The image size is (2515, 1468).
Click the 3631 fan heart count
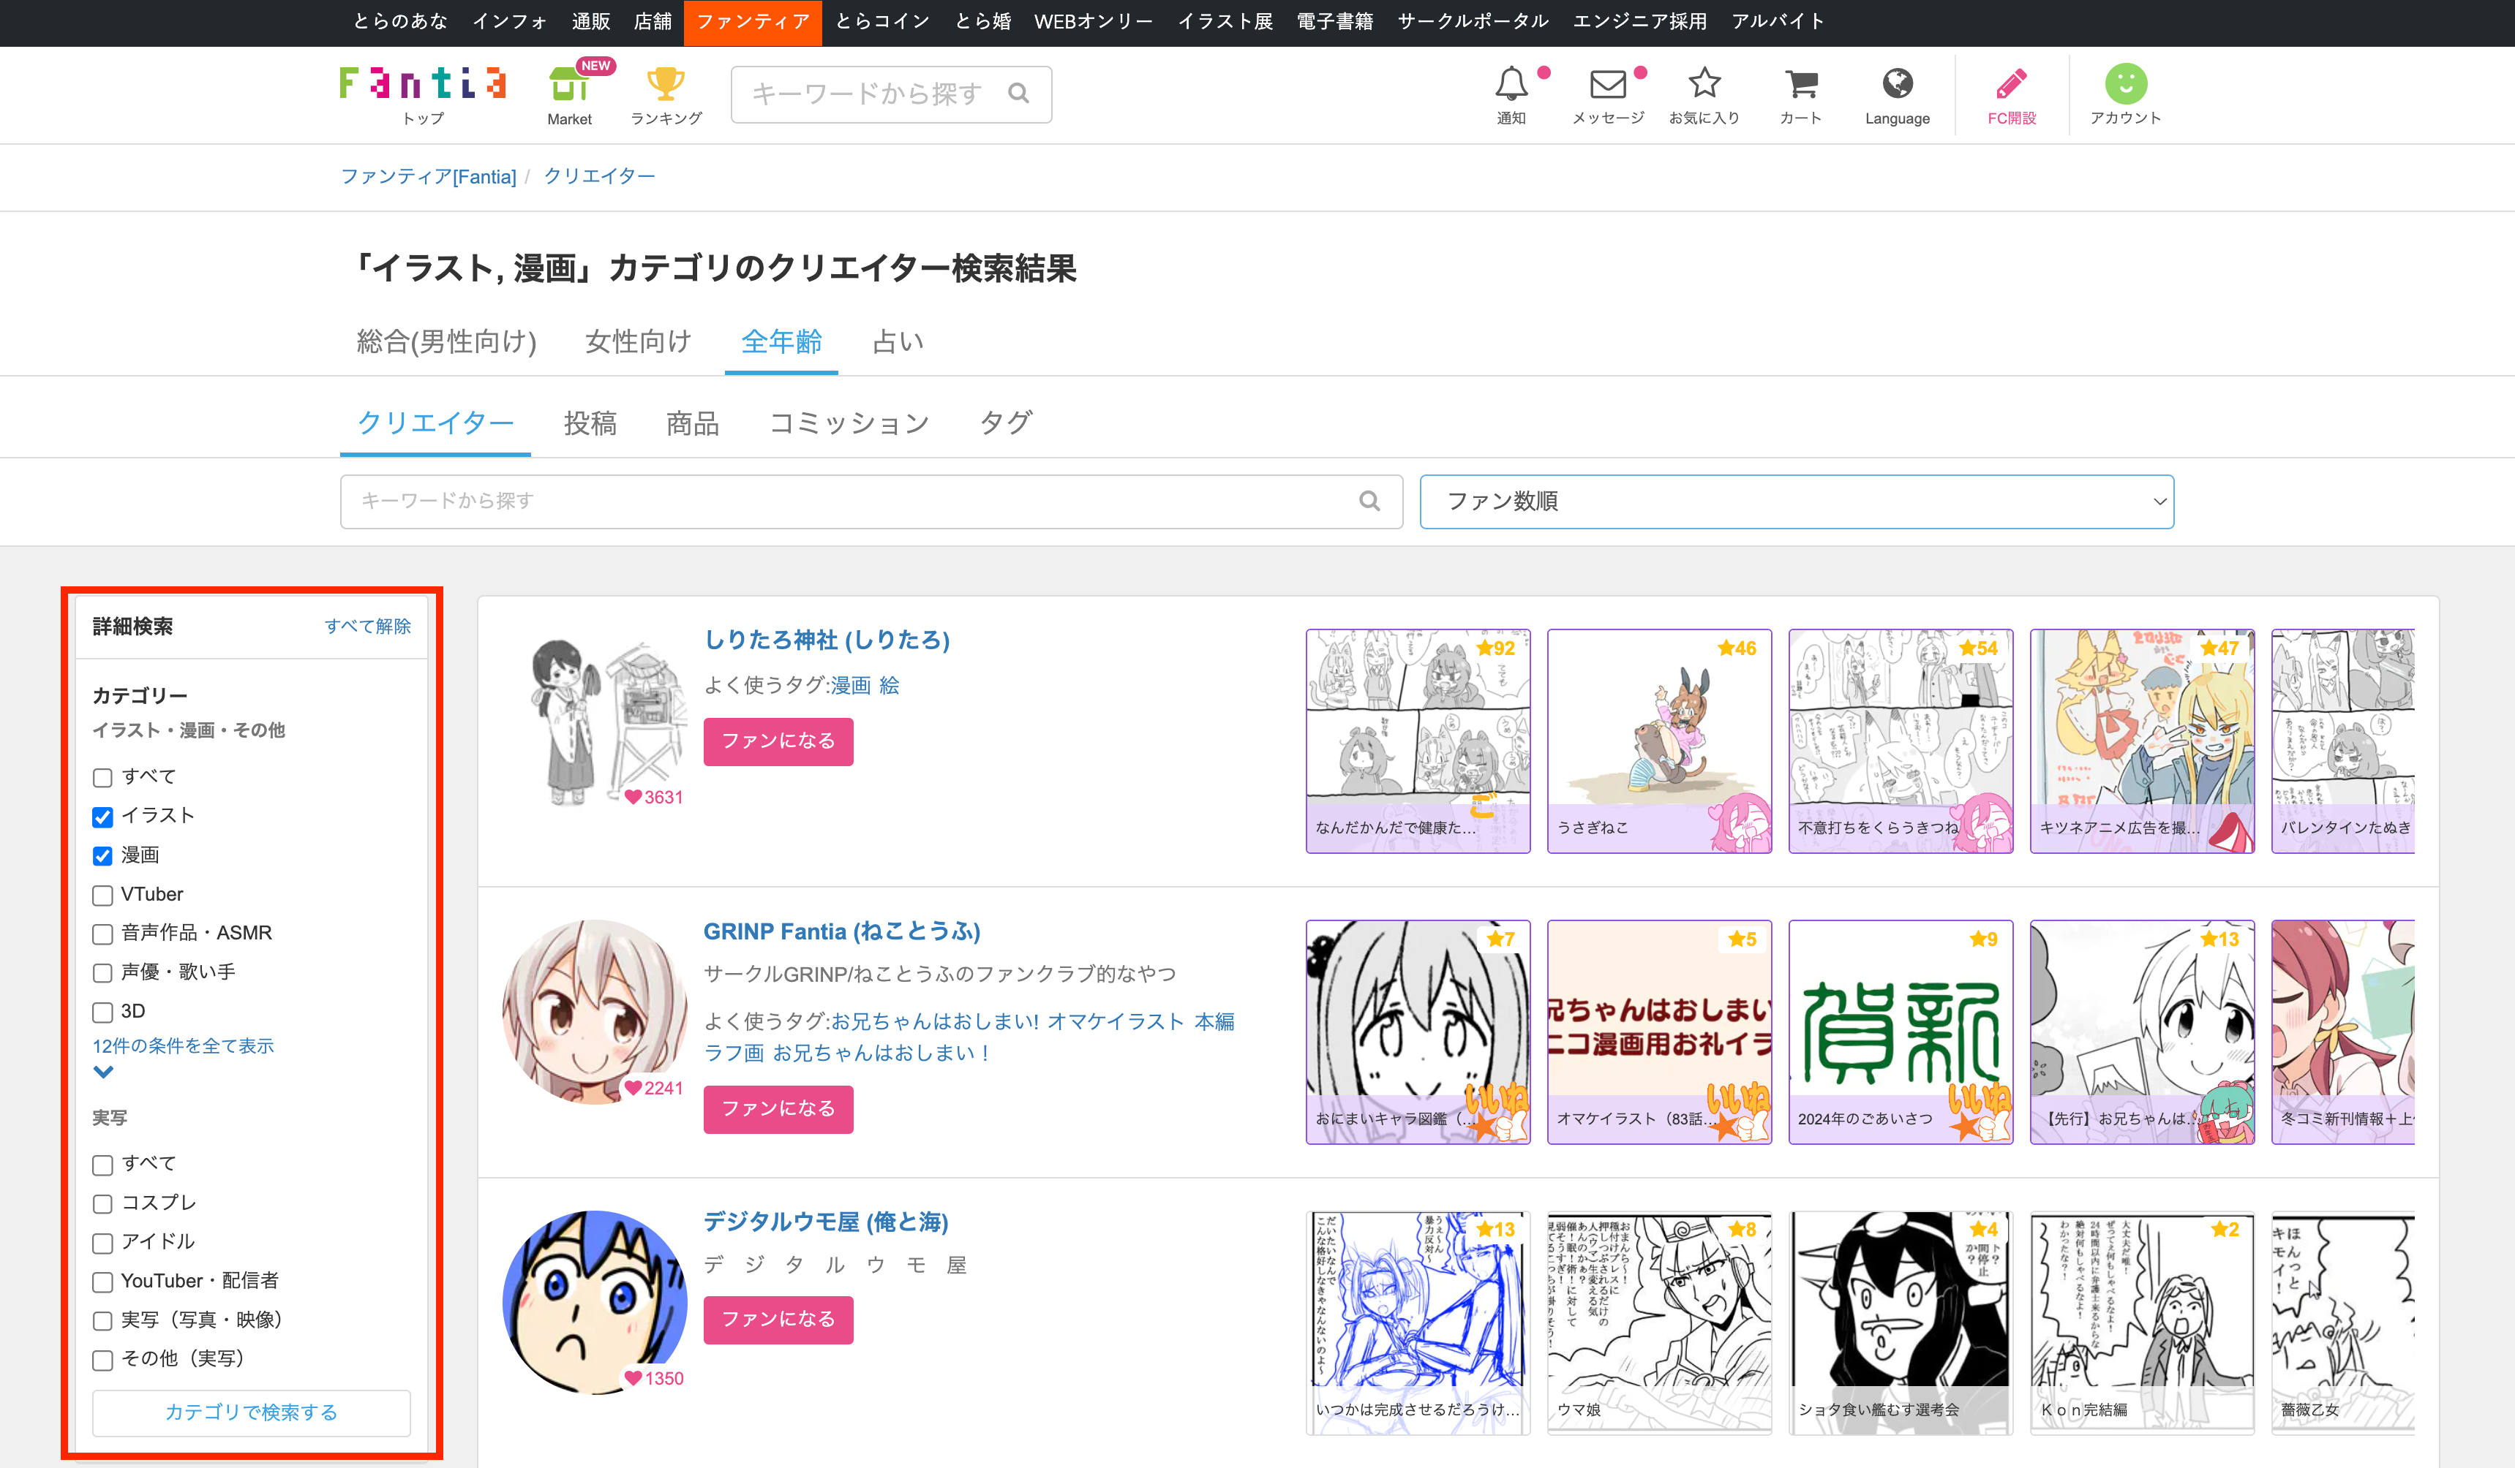coord(654,797)
